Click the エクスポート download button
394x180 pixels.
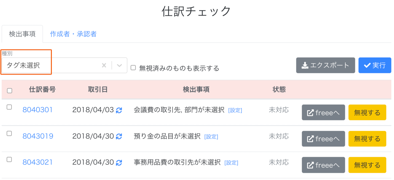coord(326,65)
